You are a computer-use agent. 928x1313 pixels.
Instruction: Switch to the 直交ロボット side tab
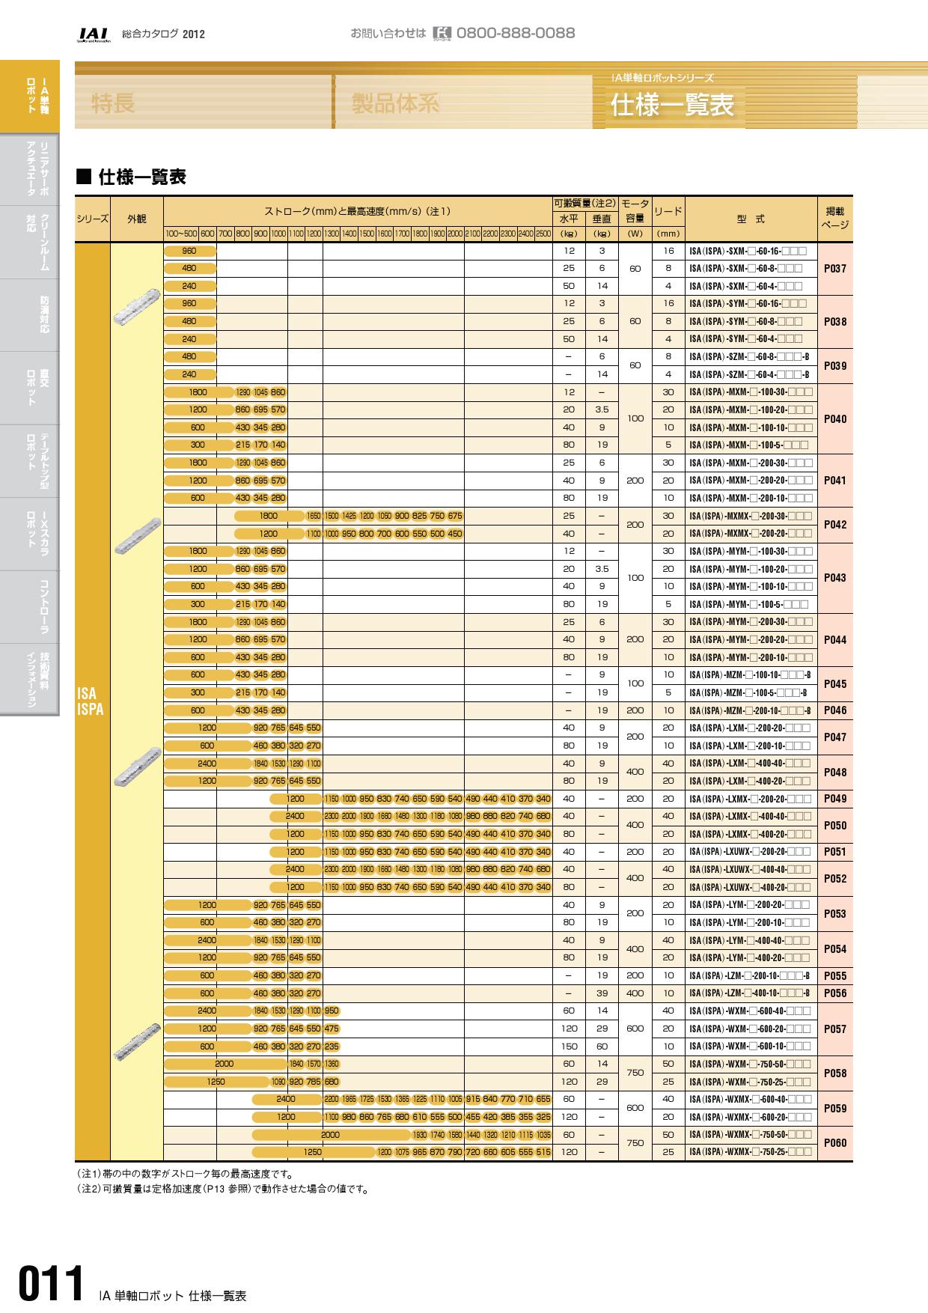(30, 388)
